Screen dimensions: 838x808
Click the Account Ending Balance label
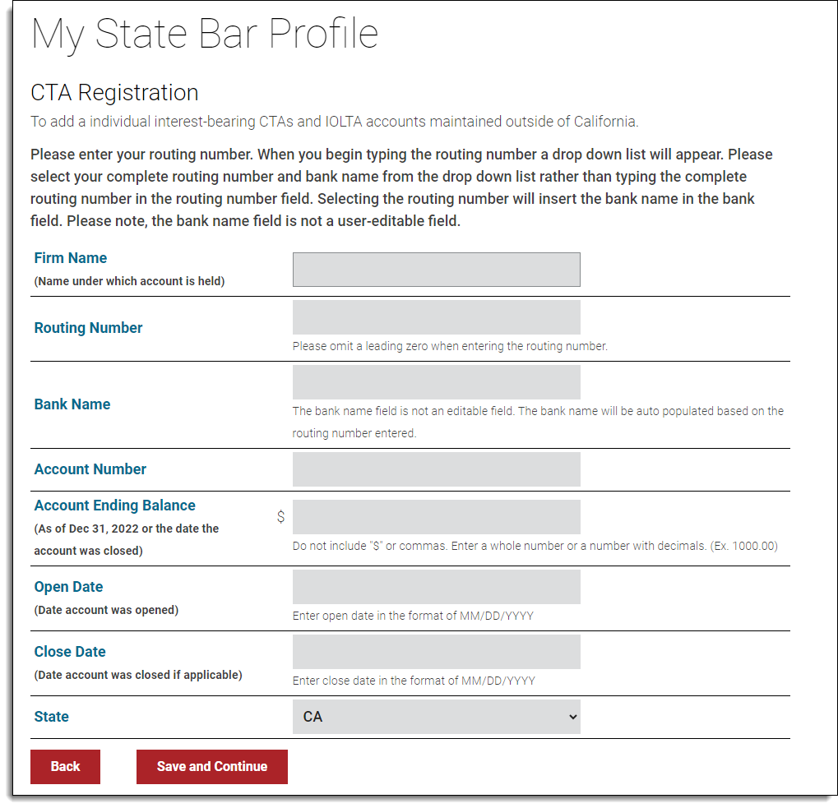pos(114,505)
